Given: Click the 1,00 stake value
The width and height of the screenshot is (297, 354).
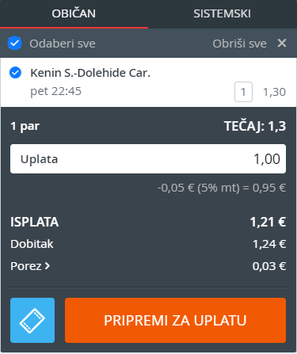Looking at the screenshot, I should tap(267, 159).
